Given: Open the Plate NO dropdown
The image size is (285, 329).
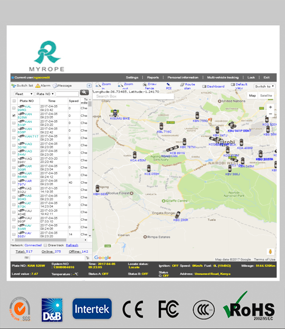Looking at the screenshot, I should pos(45,94).
